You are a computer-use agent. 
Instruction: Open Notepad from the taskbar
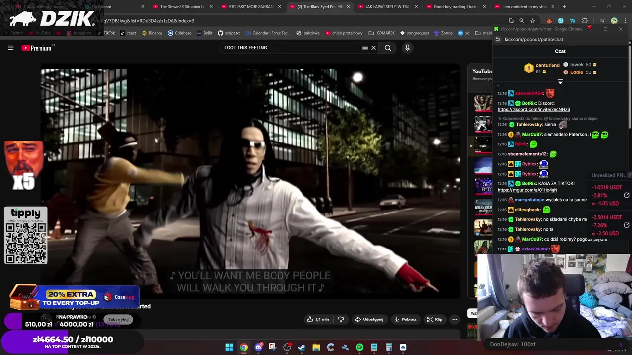[374, 347]
